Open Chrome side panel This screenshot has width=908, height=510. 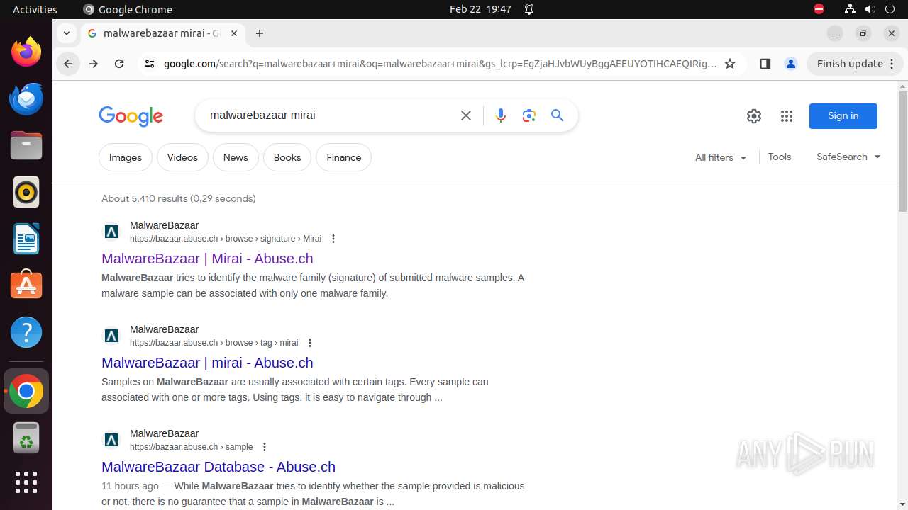765,64
